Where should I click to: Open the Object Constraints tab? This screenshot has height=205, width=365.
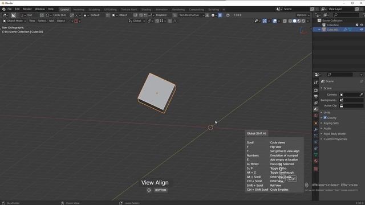pos(315,148)
